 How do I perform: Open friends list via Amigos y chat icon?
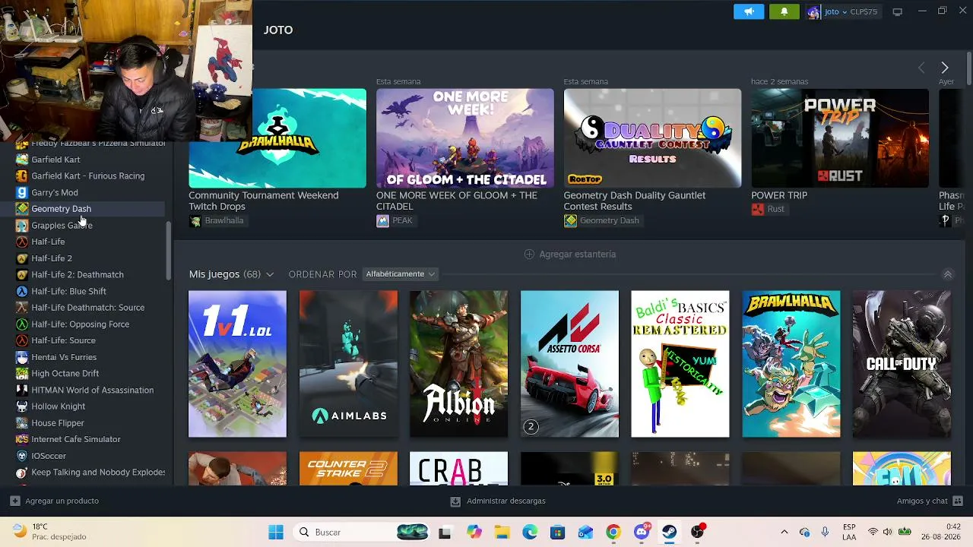pos(958,501)
